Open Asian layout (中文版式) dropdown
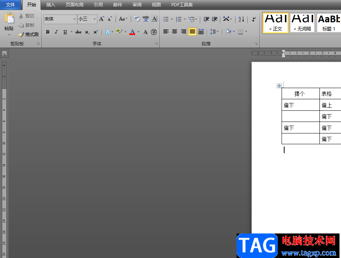341x258 pixels. (227, 19)
